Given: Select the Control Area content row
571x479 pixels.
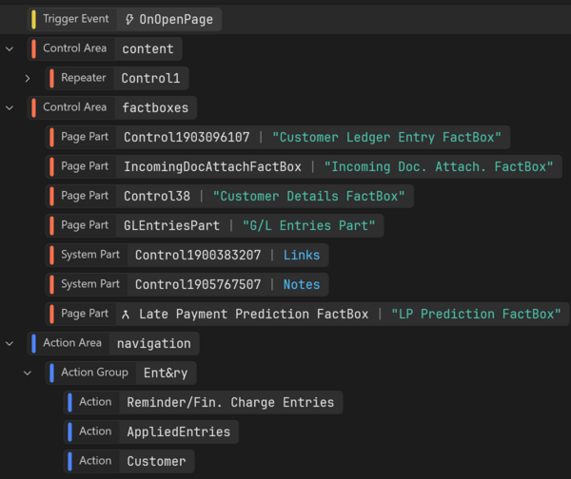Looking at the screenshot, I should [x=105, y=48].
